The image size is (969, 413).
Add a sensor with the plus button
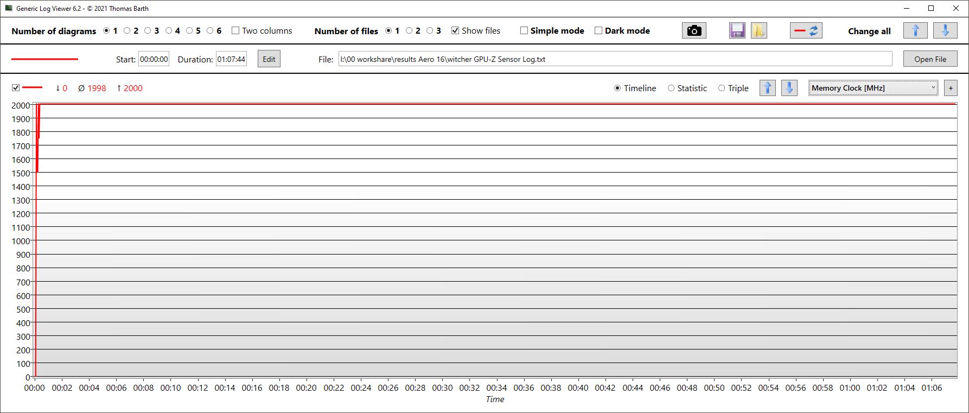tap(951, 88)
